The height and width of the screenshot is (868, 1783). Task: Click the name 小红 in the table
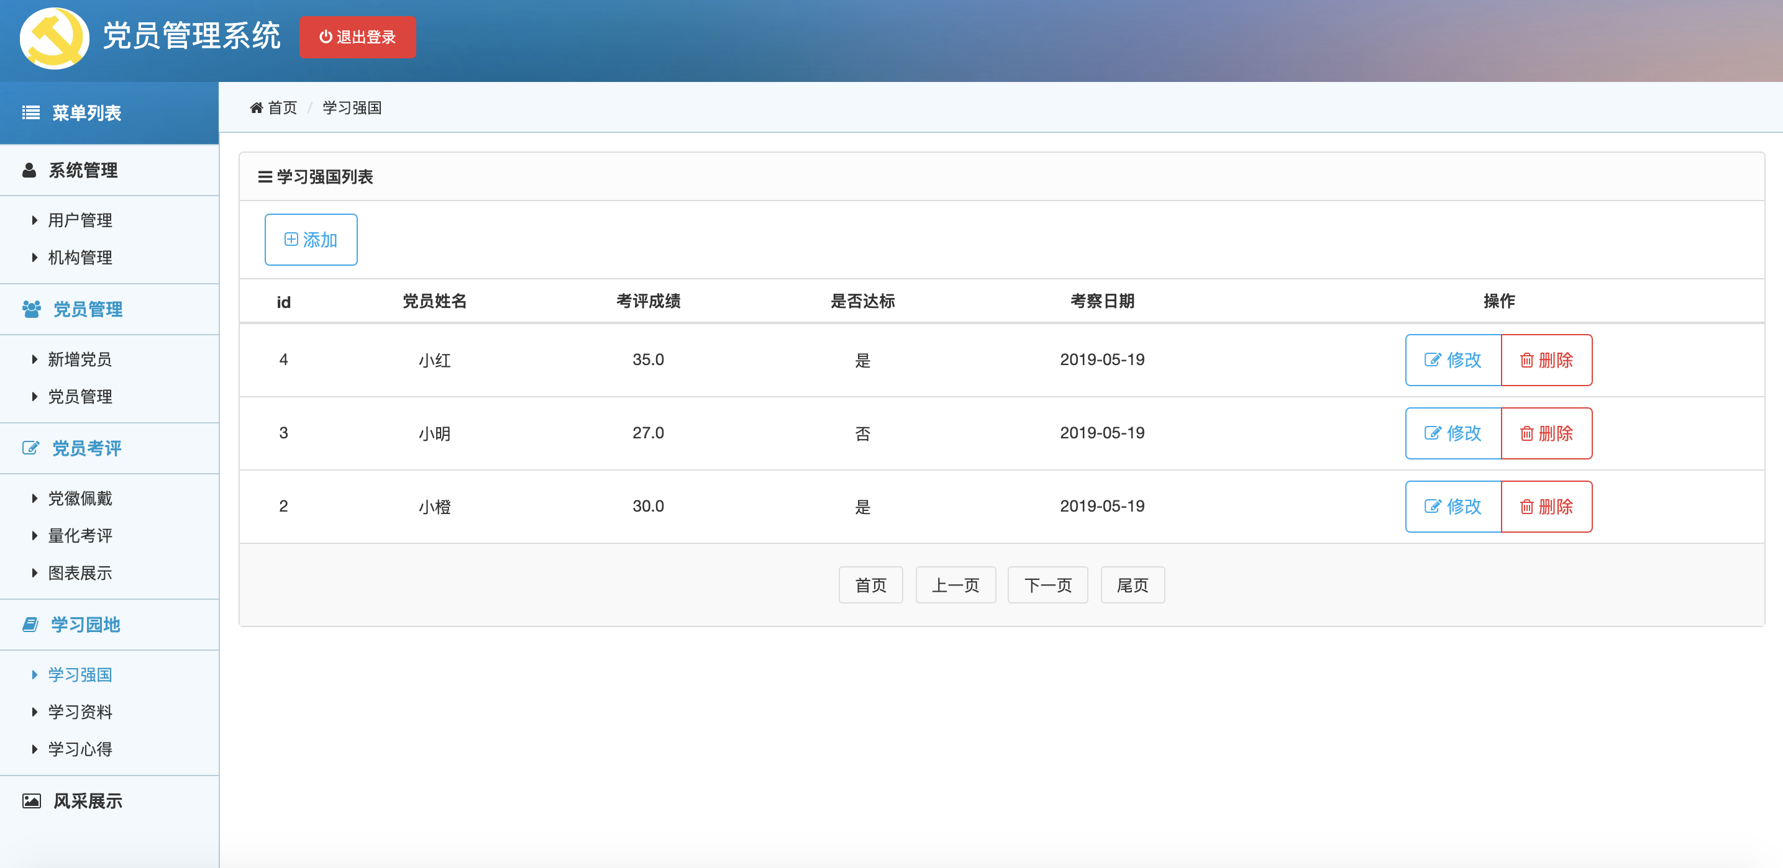click(x=435, y=360)
